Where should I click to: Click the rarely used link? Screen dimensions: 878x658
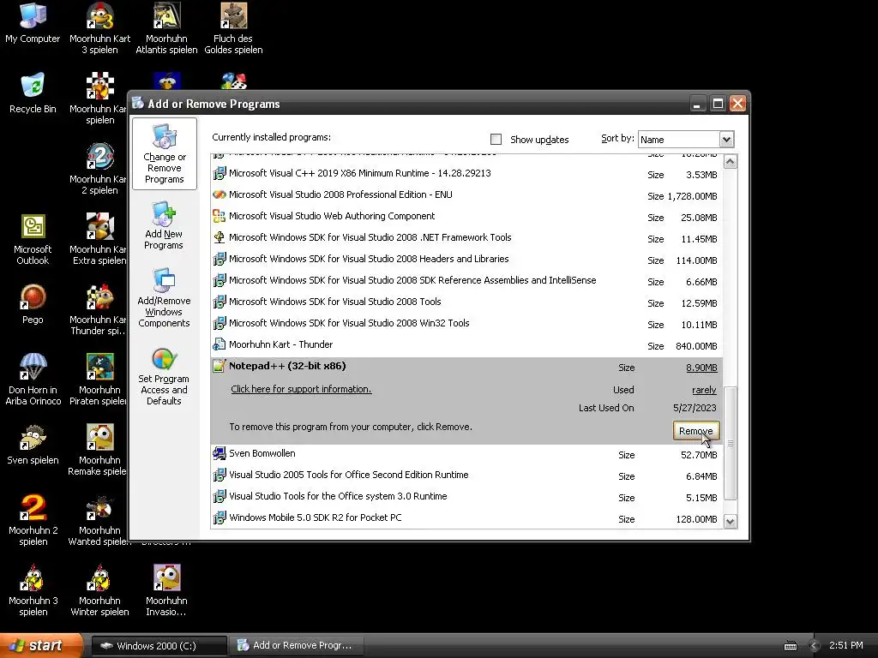(x=704, y=390)
